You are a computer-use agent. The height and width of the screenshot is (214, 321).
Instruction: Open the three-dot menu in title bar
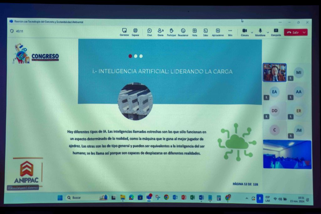pyautogui.click(x=280, y=22)
